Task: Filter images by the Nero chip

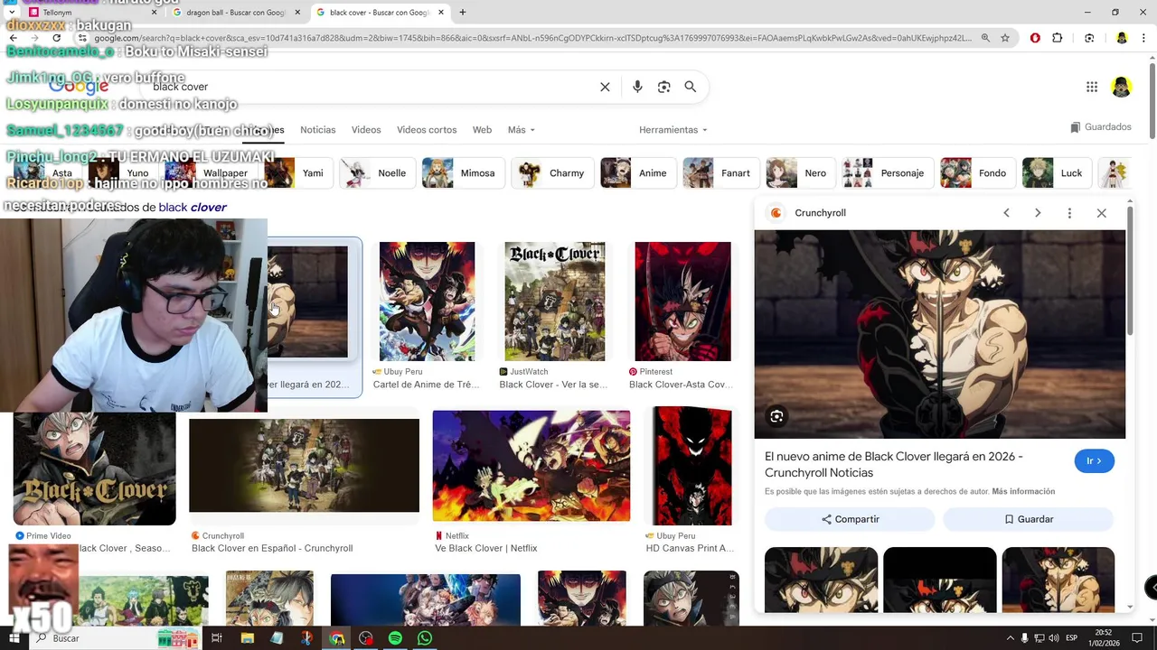Action: pyautogui.click(x=801, y=173)
